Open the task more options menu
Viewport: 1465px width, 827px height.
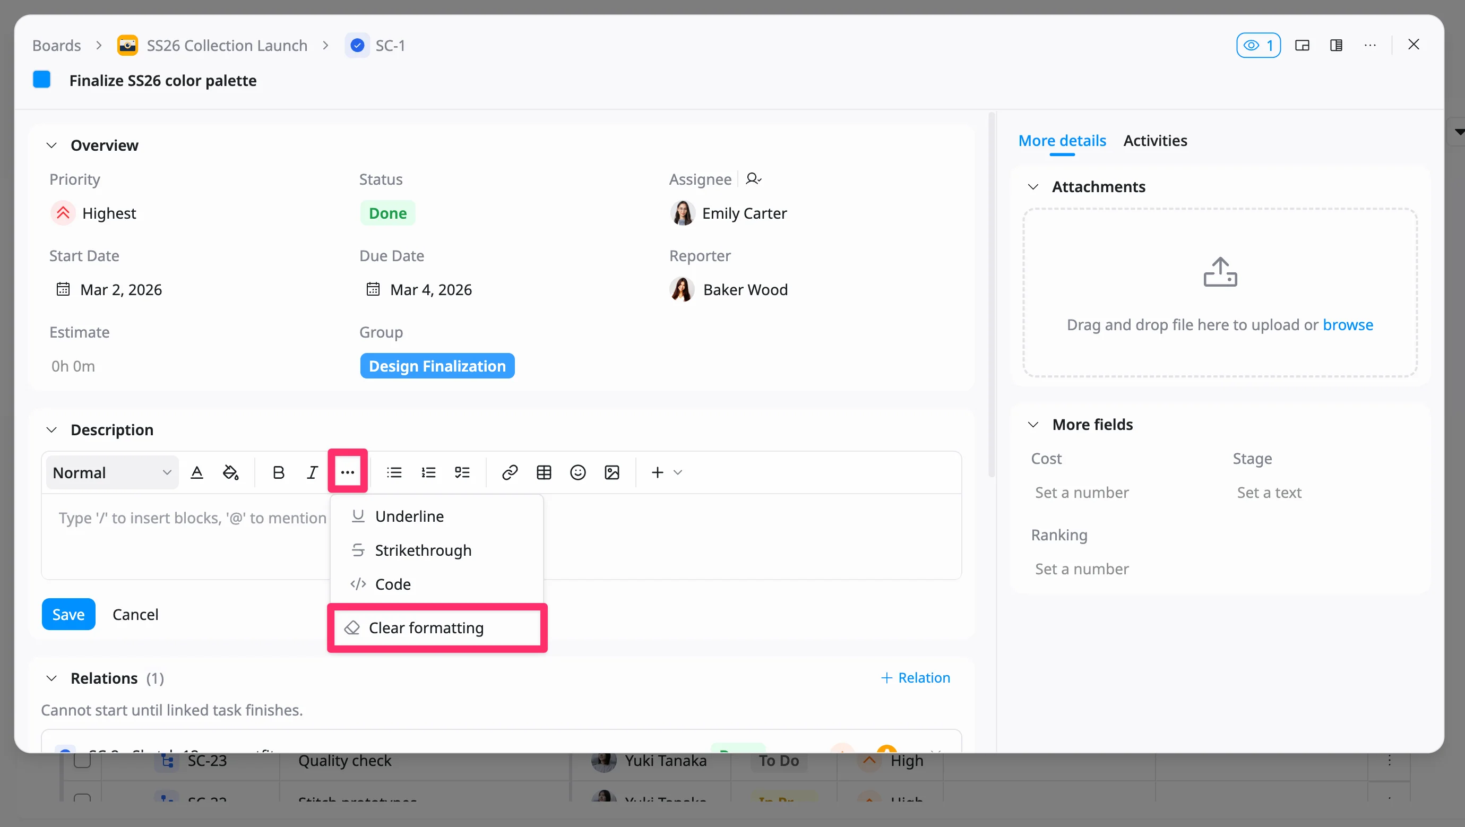click(x=1371, y=45)
